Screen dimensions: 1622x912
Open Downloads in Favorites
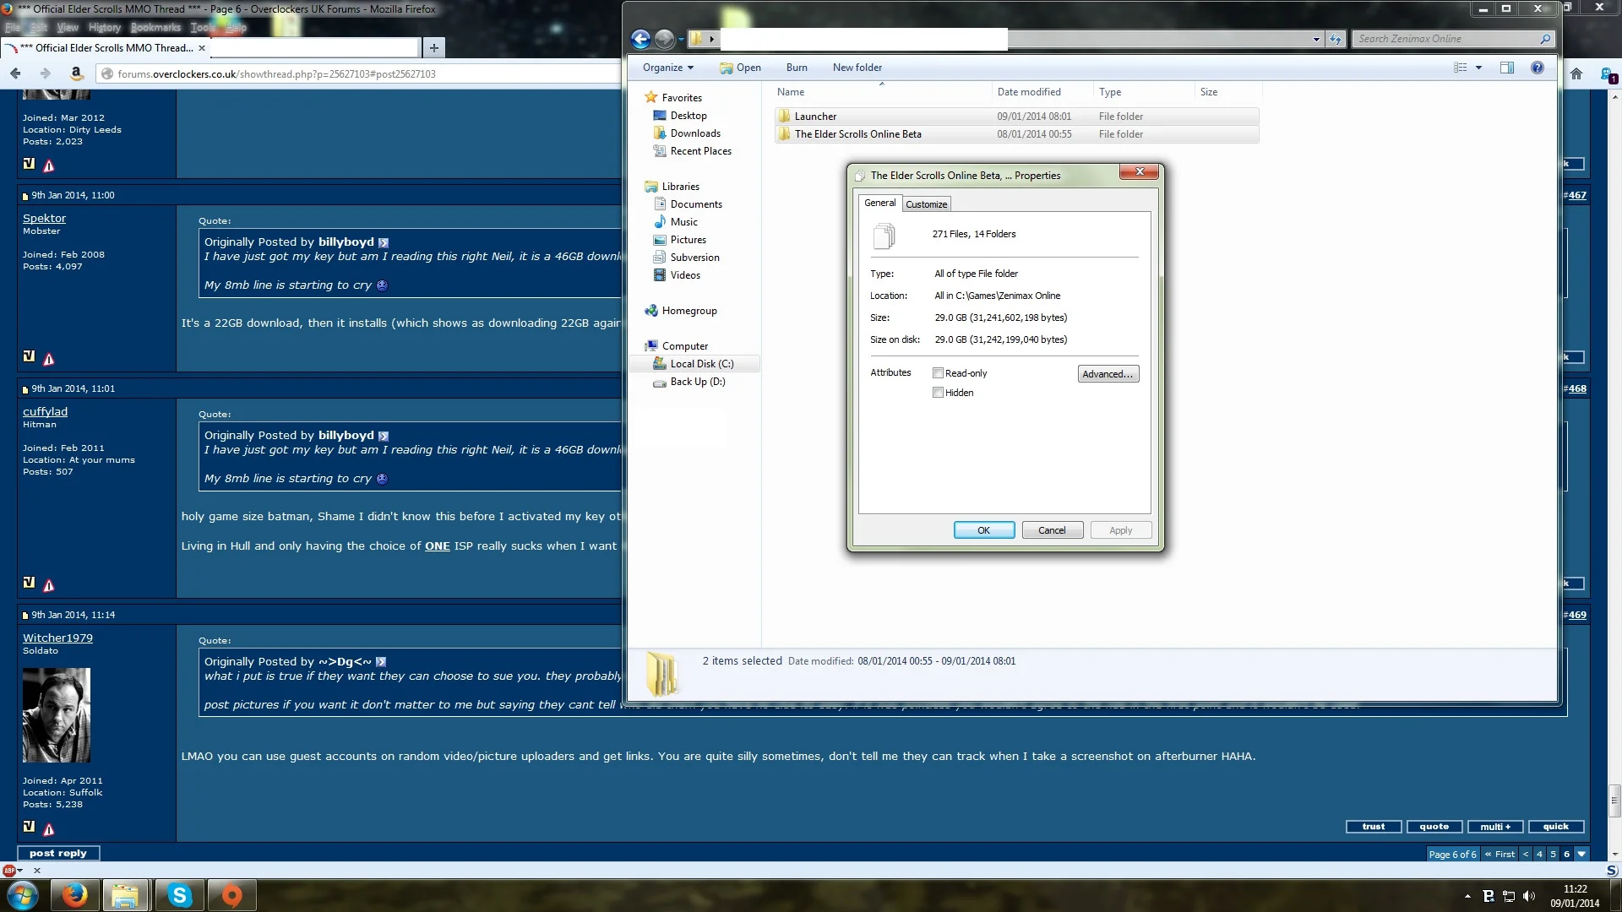[x=695, y=133]
